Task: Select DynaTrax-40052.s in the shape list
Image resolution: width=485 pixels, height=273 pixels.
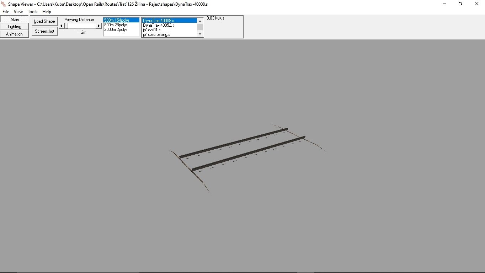Action: 159,25
